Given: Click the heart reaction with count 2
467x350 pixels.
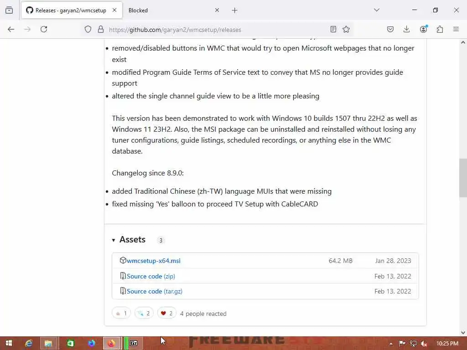Looking at the screenshot, I should coord(167,313).
